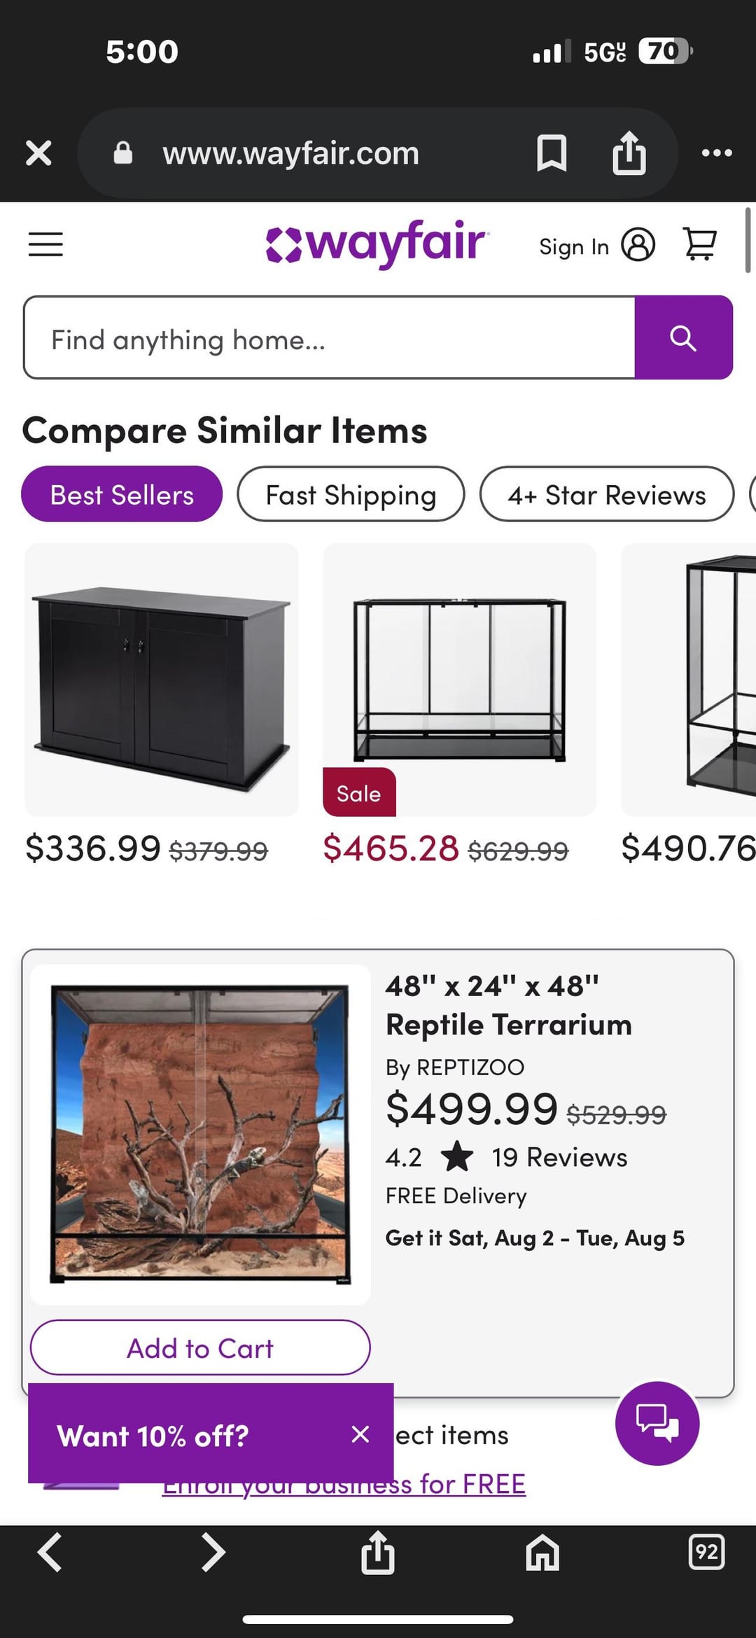Focus the Find anything home search field
The image size is (756, 1638).
329,338
